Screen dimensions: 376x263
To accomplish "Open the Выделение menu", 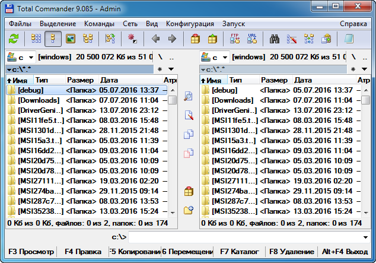I will click(x=58, y=24).
